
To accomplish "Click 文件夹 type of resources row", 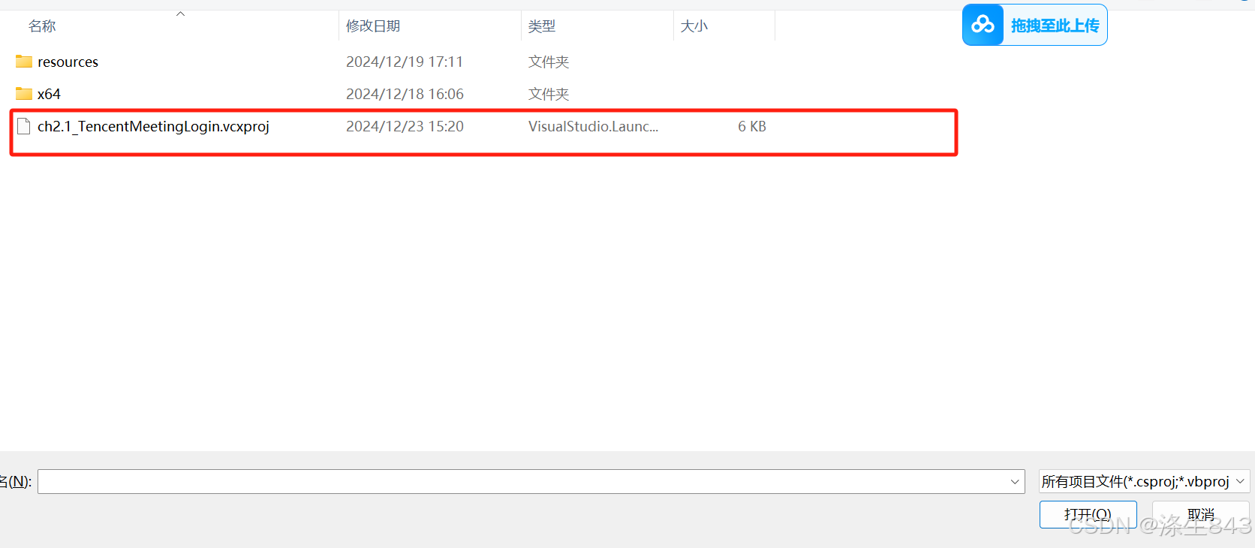I will [549, 62].
